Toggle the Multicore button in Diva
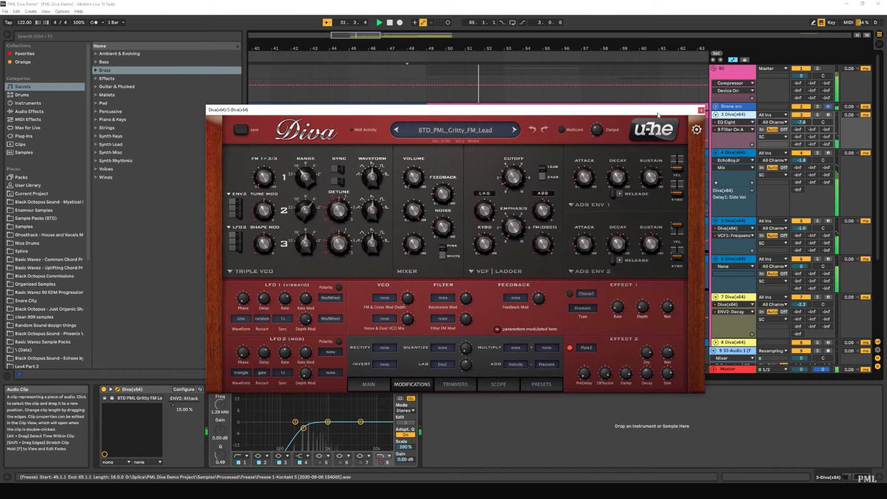Viewport: 887px width, 499px height. pyautogui.click(x=561, y=130)
